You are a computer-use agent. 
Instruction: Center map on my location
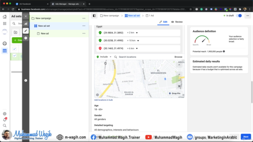[179, 86]
